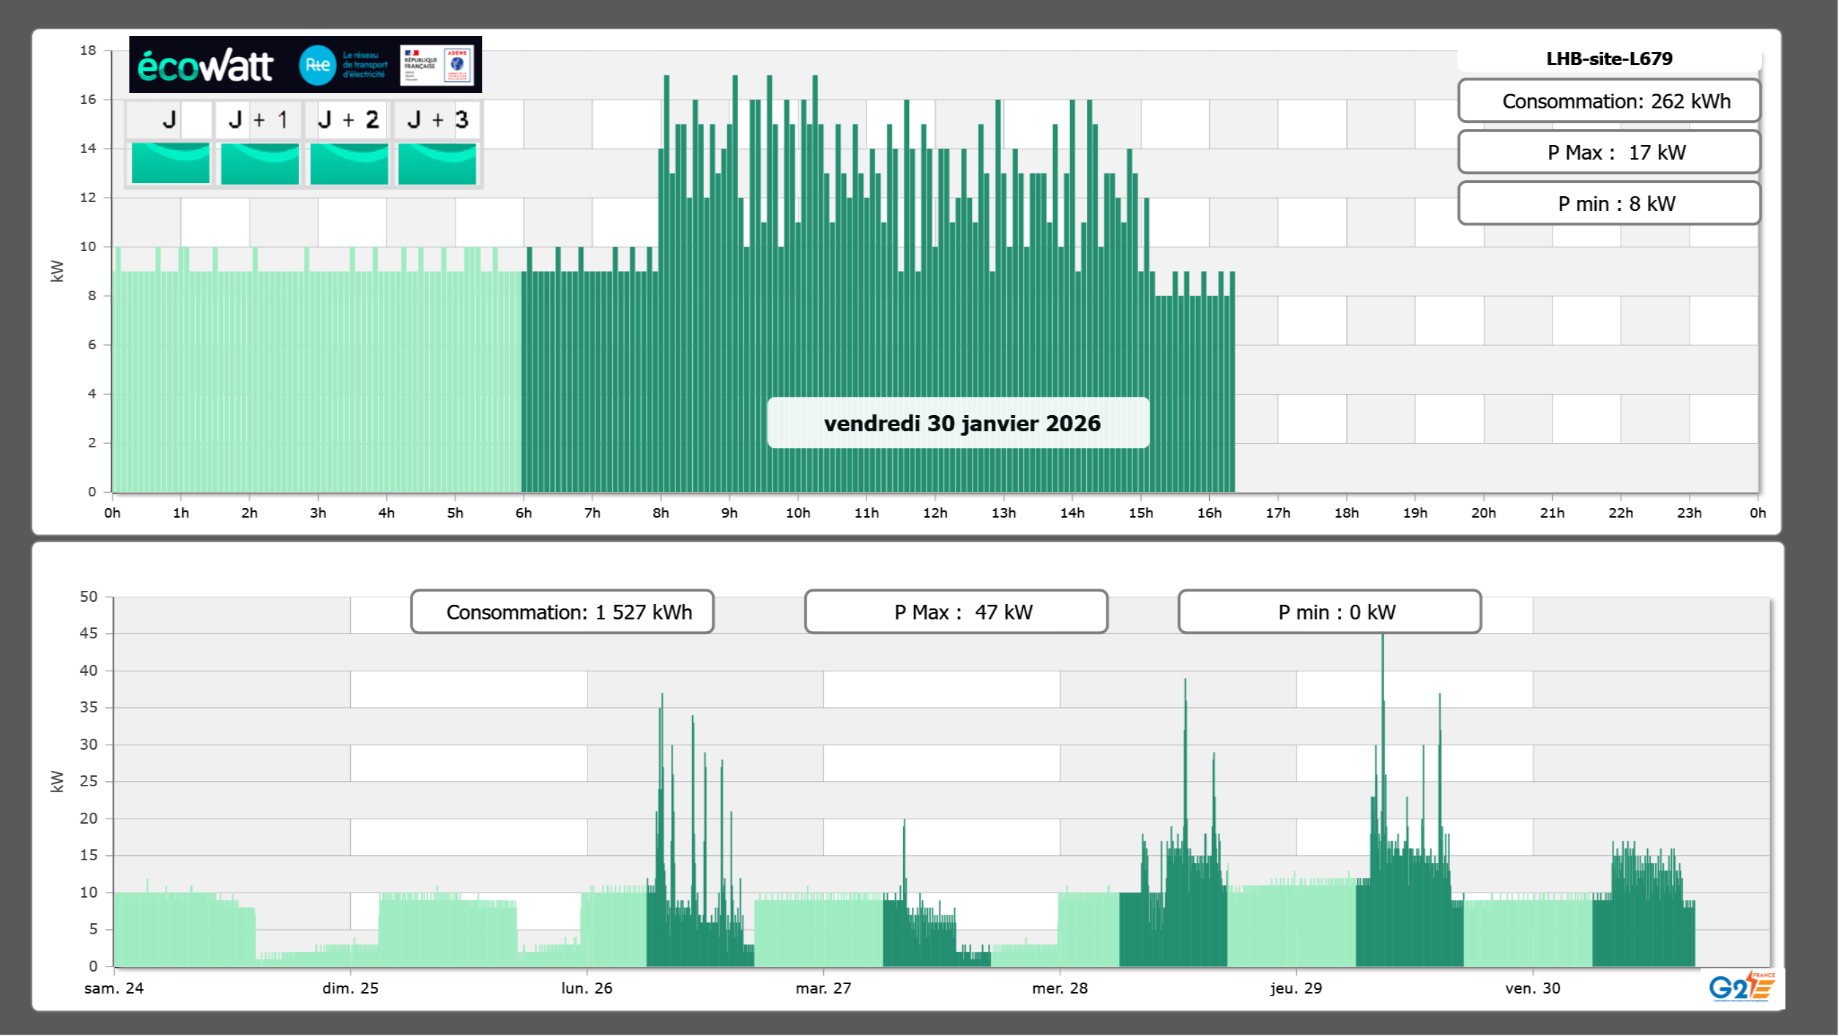
Task: Click the P min : 8 kW box
Action: (1609, 204)
